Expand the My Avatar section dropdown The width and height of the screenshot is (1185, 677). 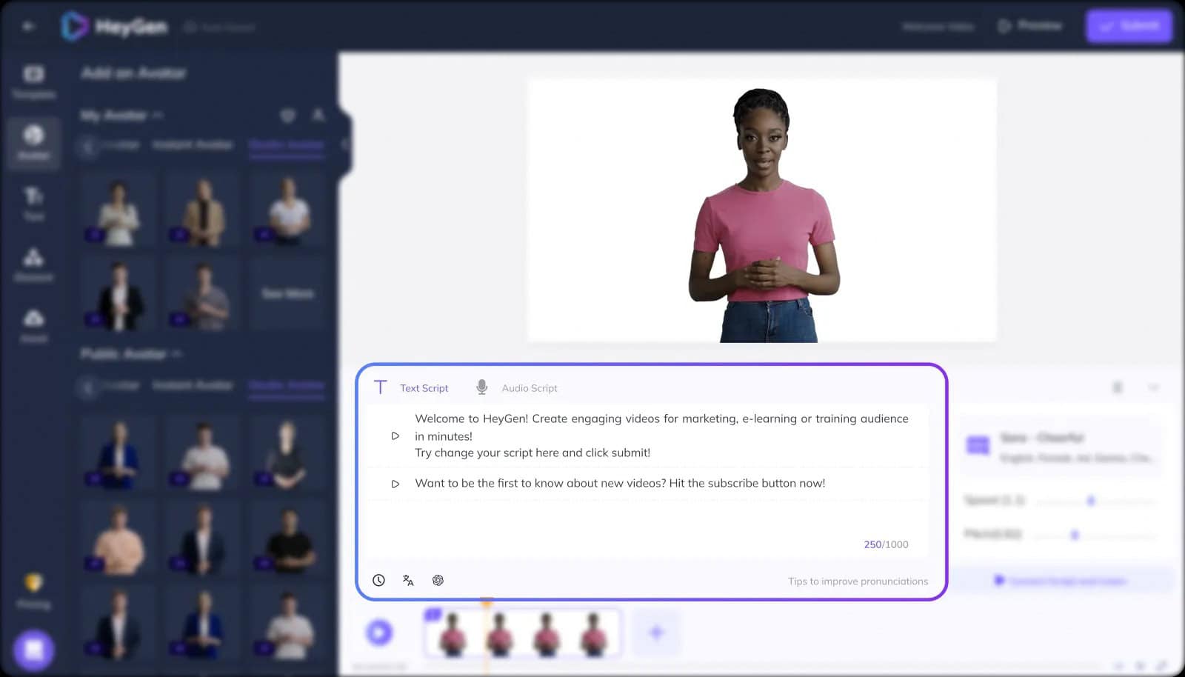click(x=158, y=116)
